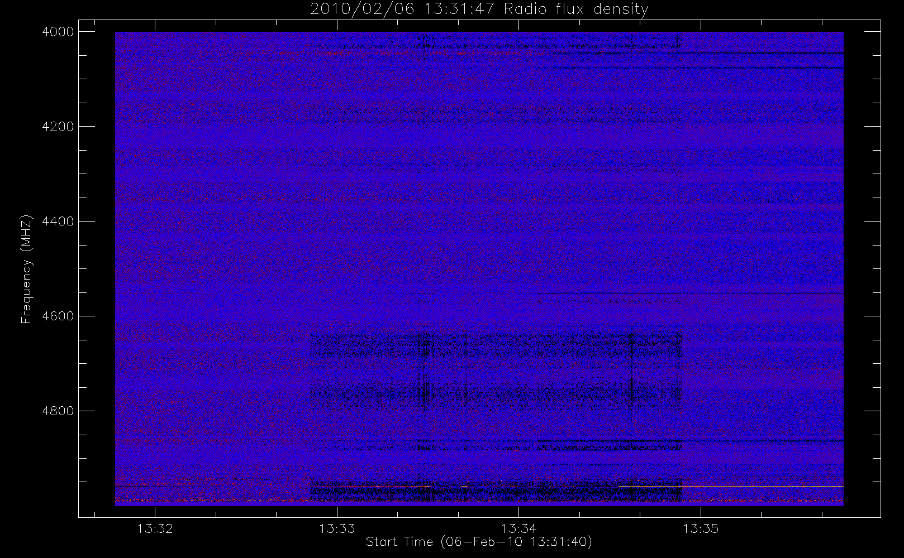Click the '13:33' time axis label
The width and height of the screenshot is (904, 558).
click(337, 528)
